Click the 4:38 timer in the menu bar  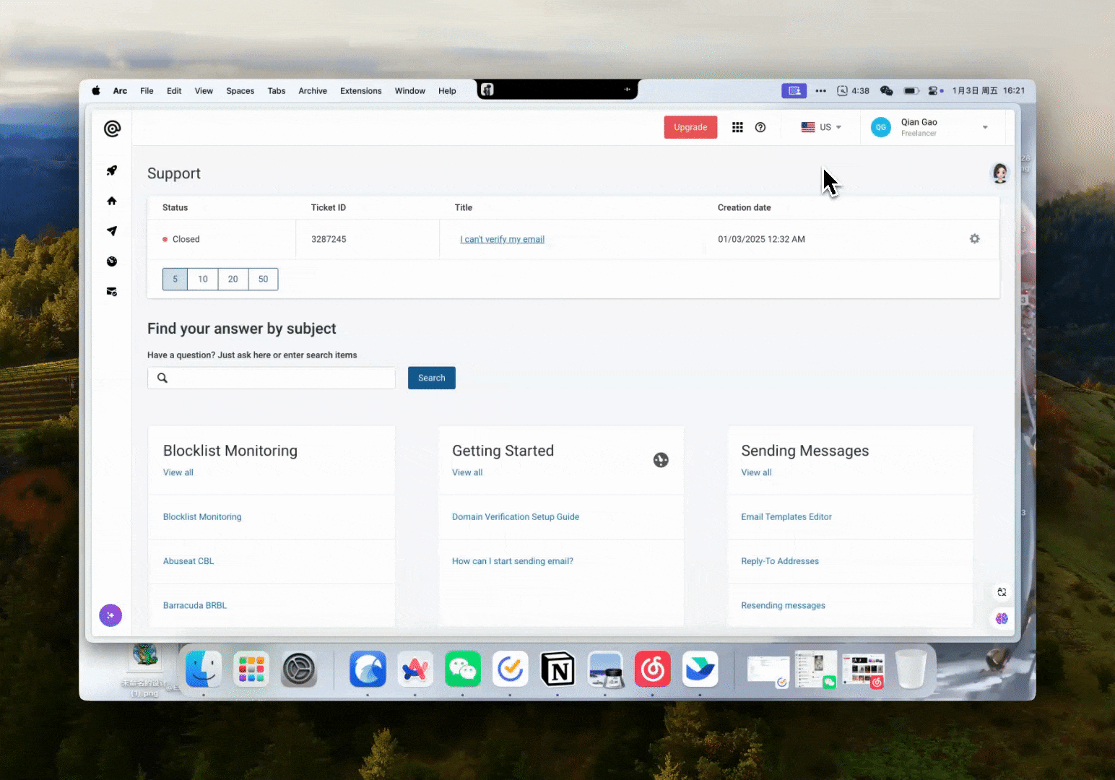coord(854,91)
